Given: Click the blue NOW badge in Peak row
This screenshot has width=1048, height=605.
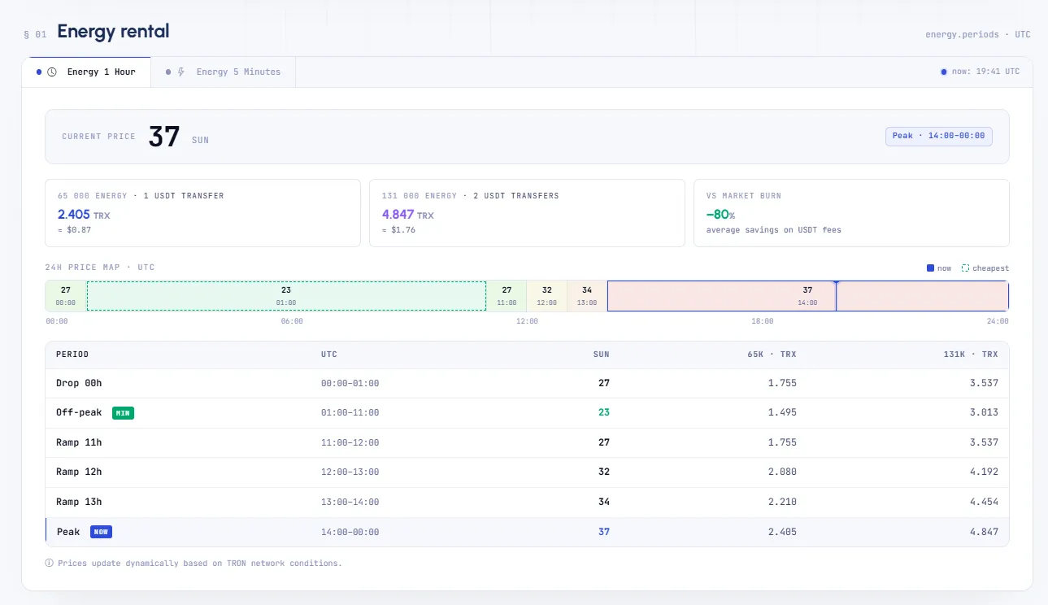Looking at the screenshot, I should pyautogui.click(x=101, y=532).
